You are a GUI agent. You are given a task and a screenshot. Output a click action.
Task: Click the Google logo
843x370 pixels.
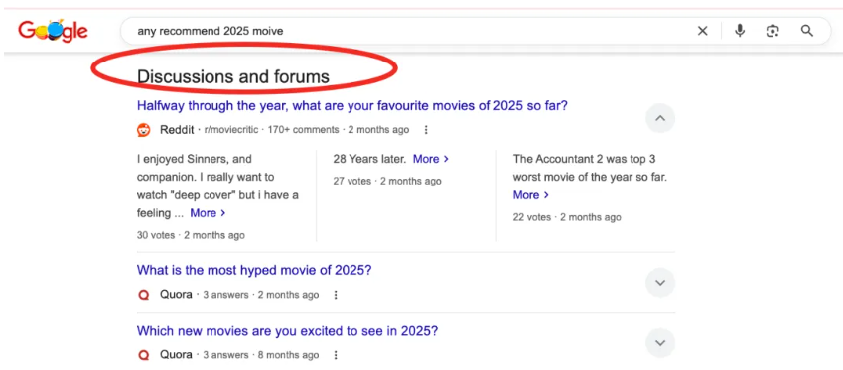click(53, 31)
